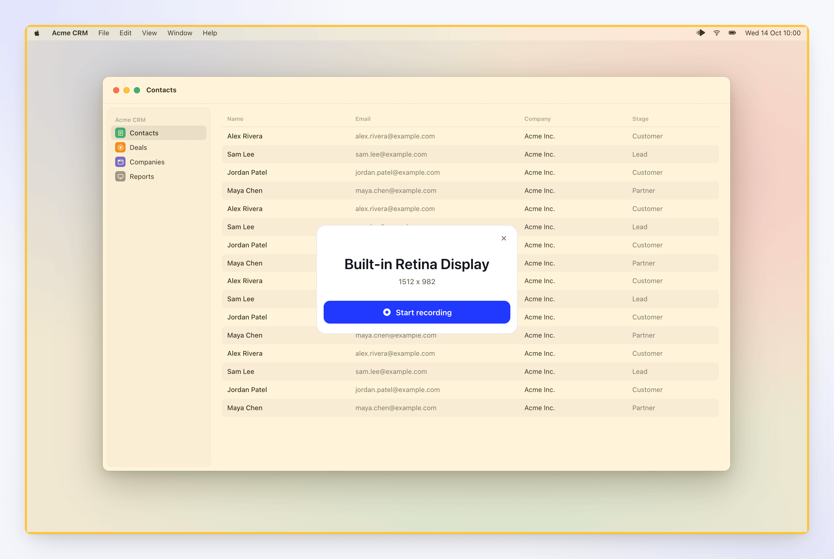Click the Apple logo in menu bar
Viewport: 834px width, 559px height.
point(37,33)
